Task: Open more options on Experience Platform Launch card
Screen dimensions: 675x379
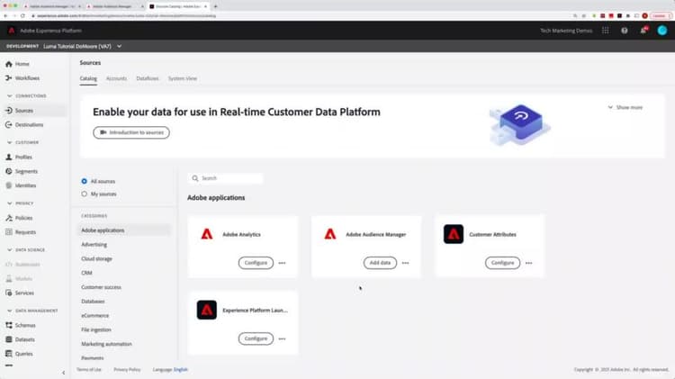Action: coord(282,339)
